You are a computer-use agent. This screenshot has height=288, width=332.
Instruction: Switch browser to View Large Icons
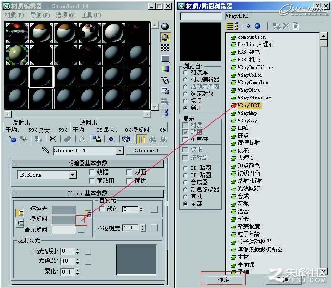click(x=257, y=26)
